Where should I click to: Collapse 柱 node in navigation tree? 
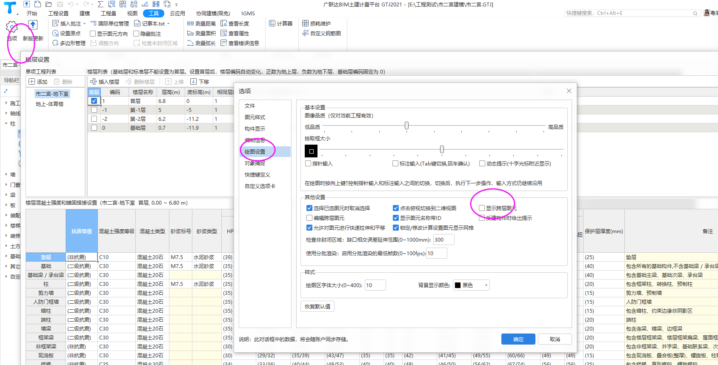pos(6,123)
